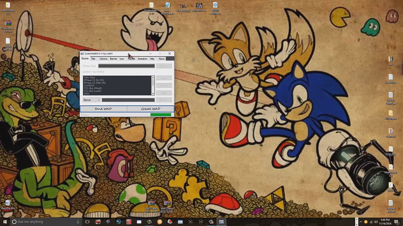Click the green progress bar
Screen dimensions: 403x226
(161, 115)
